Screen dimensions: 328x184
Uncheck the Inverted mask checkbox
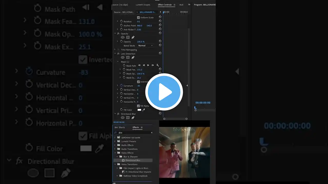(x=138, y=82)
